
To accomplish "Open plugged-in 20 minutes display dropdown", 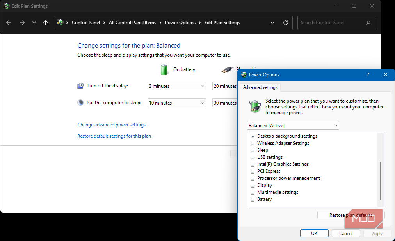I will (225, 86).
